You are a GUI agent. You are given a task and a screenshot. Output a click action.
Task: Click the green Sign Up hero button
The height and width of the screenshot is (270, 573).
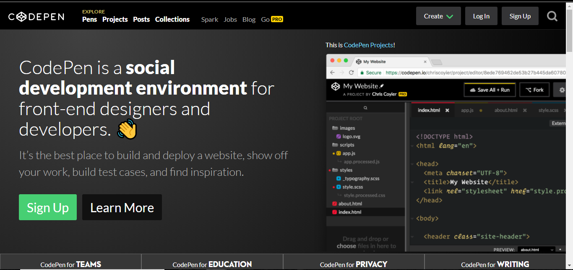coord(48,207)
